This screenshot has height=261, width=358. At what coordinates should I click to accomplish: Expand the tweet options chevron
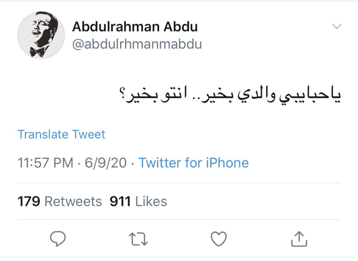tap(336, 27)
